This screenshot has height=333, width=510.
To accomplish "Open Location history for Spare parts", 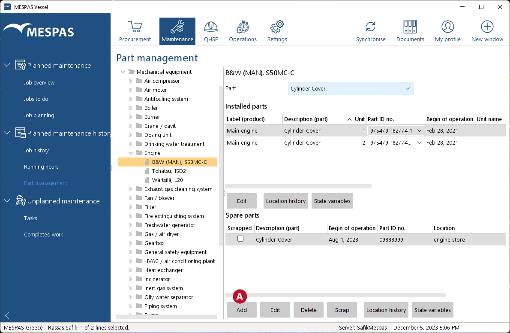I will click(x=386, y=310).
